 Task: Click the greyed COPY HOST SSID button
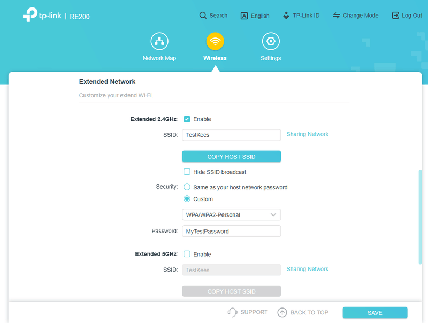click(x=232, y=291)
